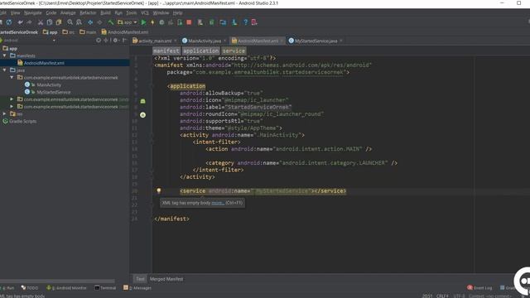Click the SDK Manager download icon
This screenshot has height=298, width=530.
234,22
